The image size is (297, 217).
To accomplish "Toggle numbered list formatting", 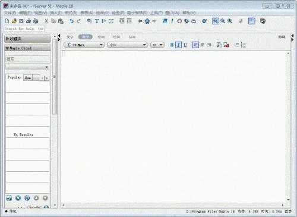I will [x=244, y=45].
